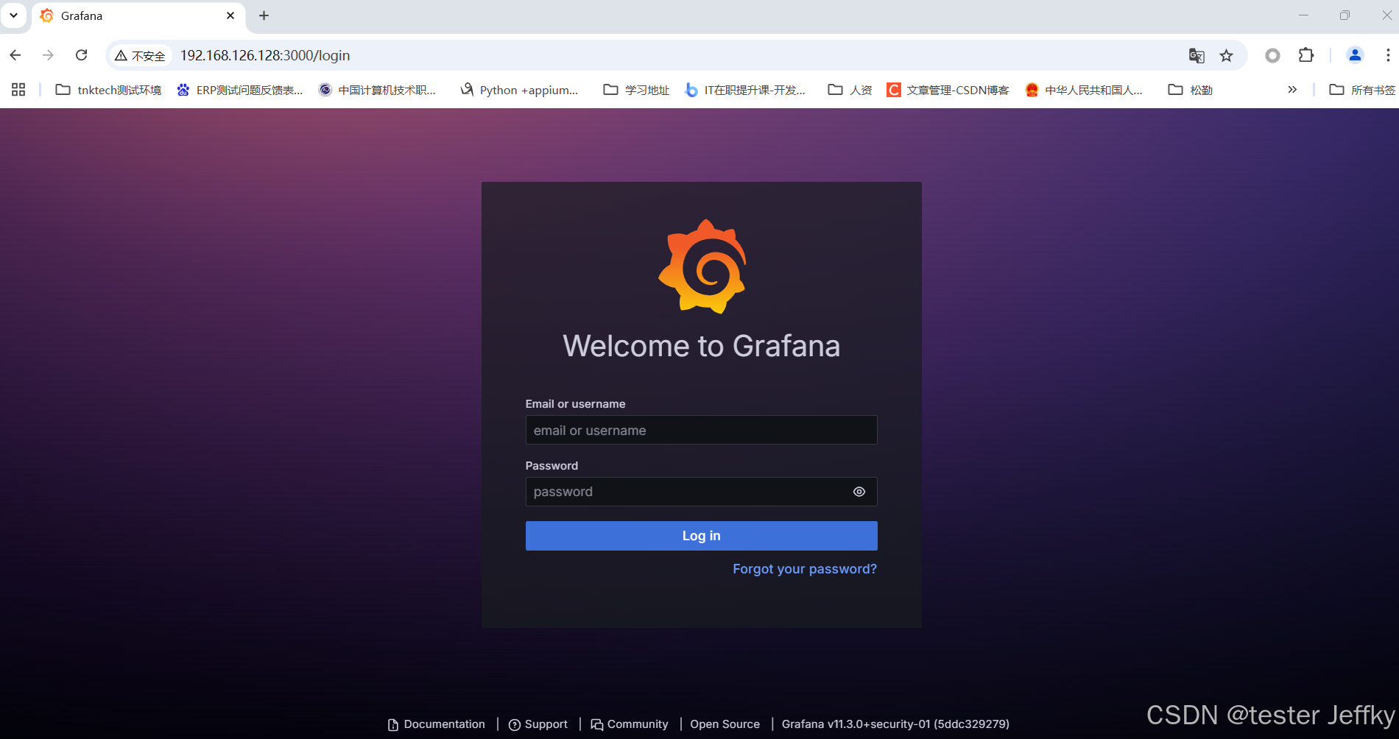
Task: Open Community footer link
Action: 630,724
